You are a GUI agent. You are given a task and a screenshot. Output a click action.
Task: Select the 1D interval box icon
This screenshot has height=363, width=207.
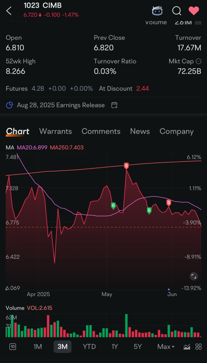13,347
